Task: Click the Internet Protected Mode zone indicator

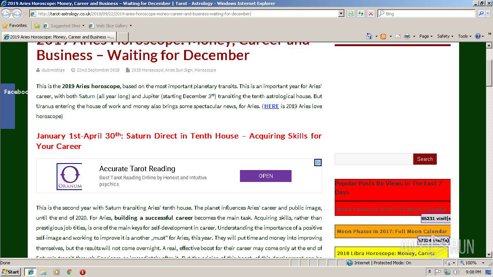Action: (379, 263)
